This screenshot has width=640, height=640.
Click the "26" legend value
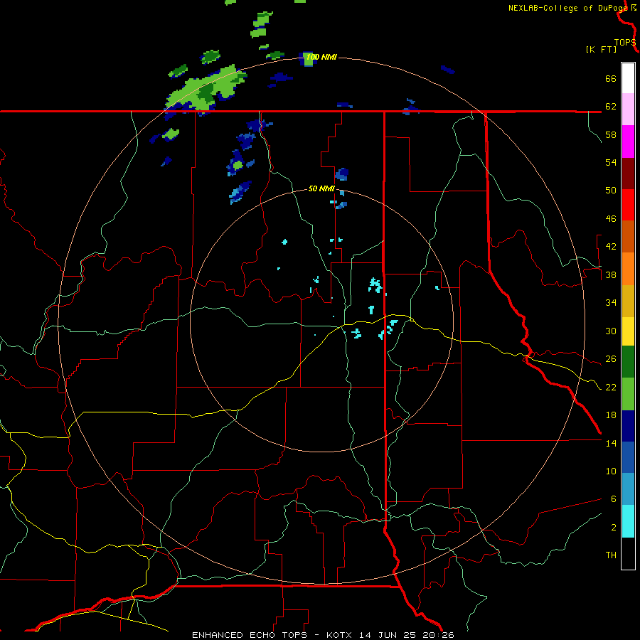click(x=611, y=358)
